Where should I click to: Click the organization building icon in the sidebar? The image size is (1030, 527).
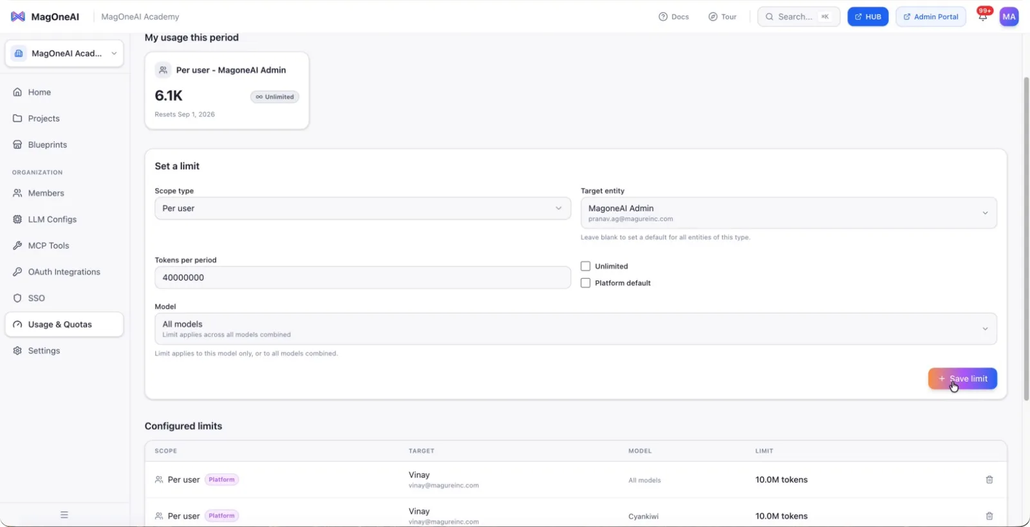19,53
